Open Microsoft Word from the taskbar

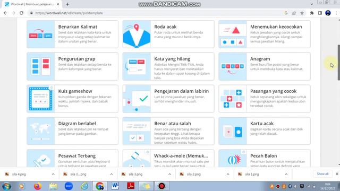(115, 186)
